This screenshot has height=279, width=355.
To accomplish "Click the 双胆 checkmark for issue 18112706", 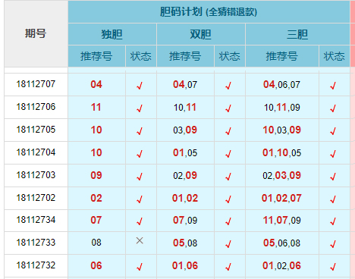I will tap(228, 108).
